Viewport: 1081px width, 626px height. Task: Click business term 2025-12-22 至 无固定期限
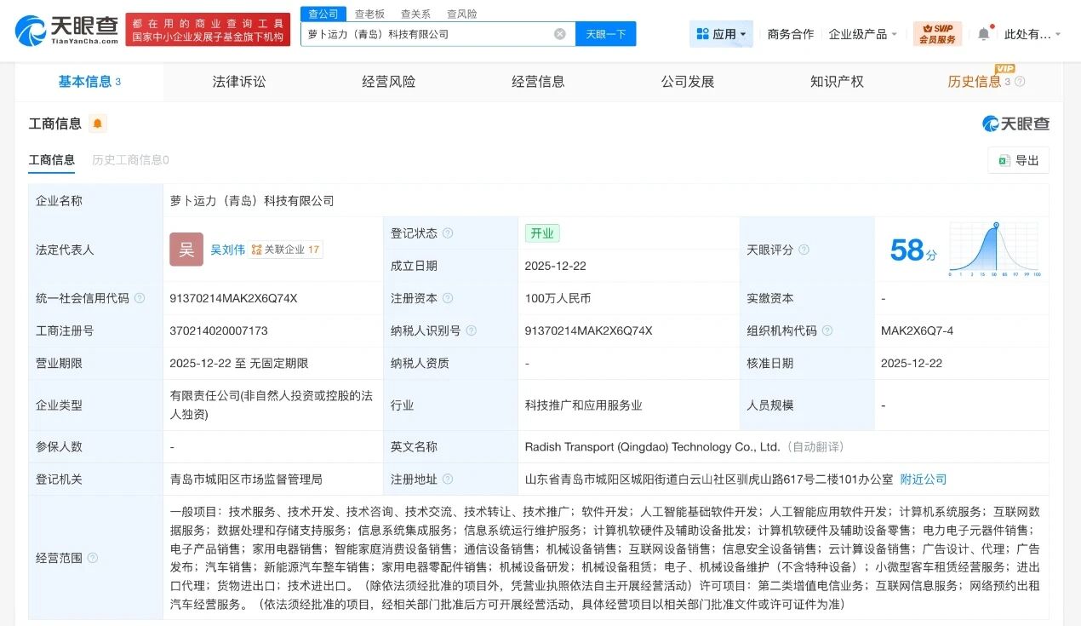pyautogui.click(x=239, y=363)
